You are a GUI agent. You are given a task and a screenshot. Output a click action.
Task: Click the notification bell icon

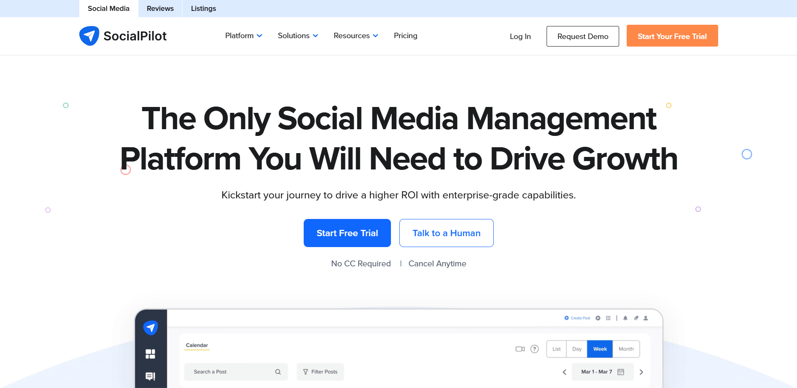[625, 318]
